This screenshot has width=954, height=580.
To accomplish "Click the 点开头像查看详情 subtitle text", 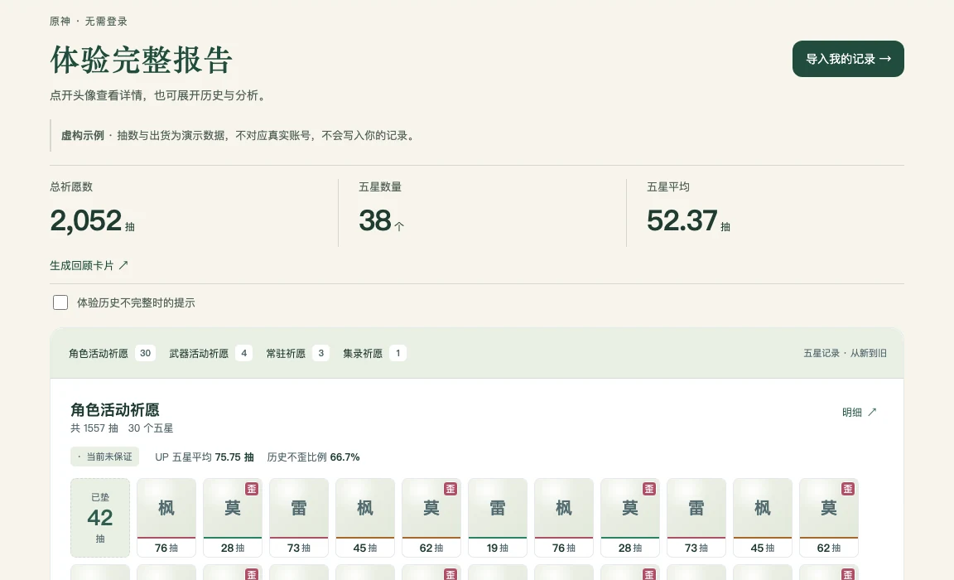I will [159, 95].
